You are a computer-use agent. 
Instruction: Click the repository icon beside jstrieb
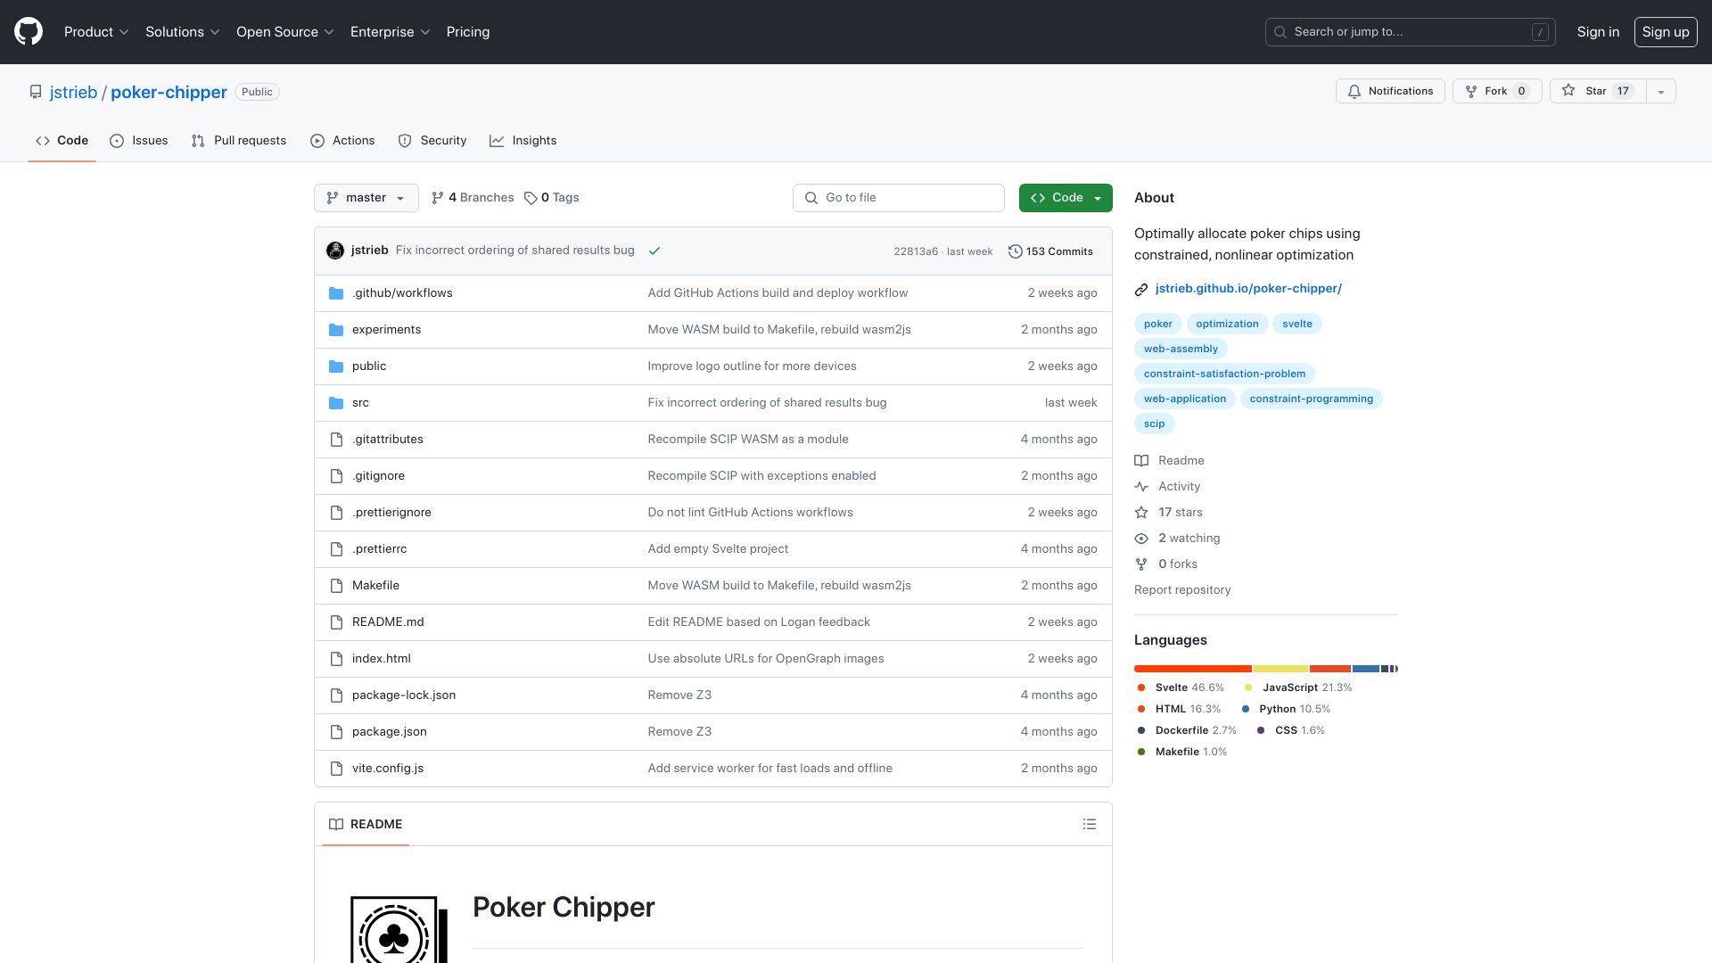point(36,92)
